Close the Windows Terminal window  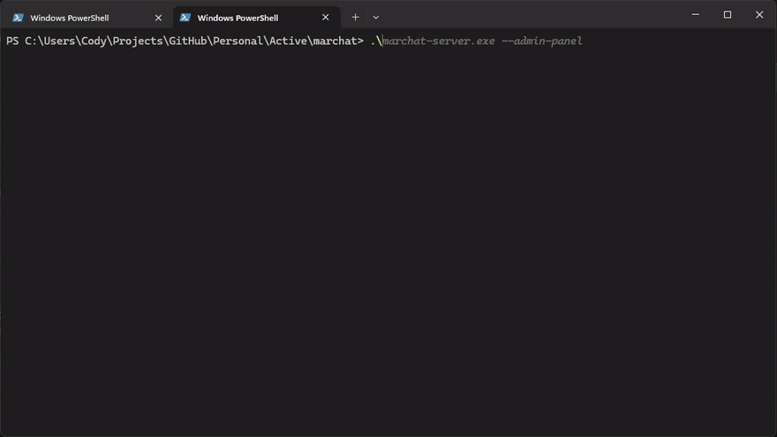(x=759, y=15)
